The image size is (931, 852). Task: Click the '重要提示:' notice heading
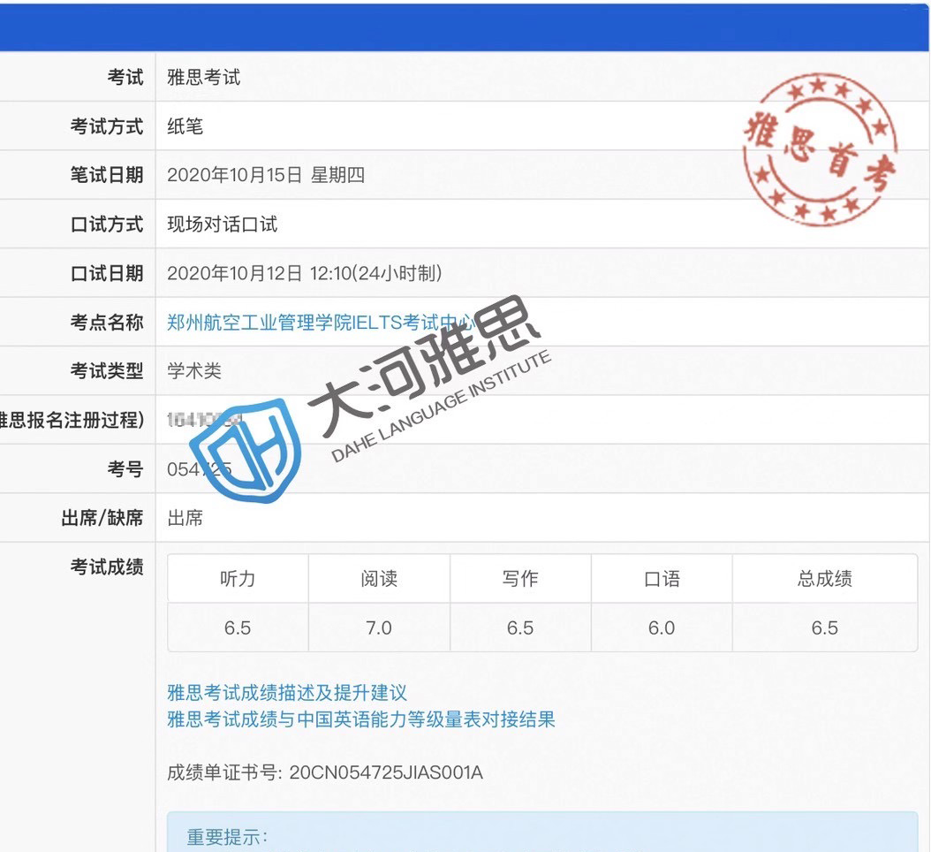[227, 837]
